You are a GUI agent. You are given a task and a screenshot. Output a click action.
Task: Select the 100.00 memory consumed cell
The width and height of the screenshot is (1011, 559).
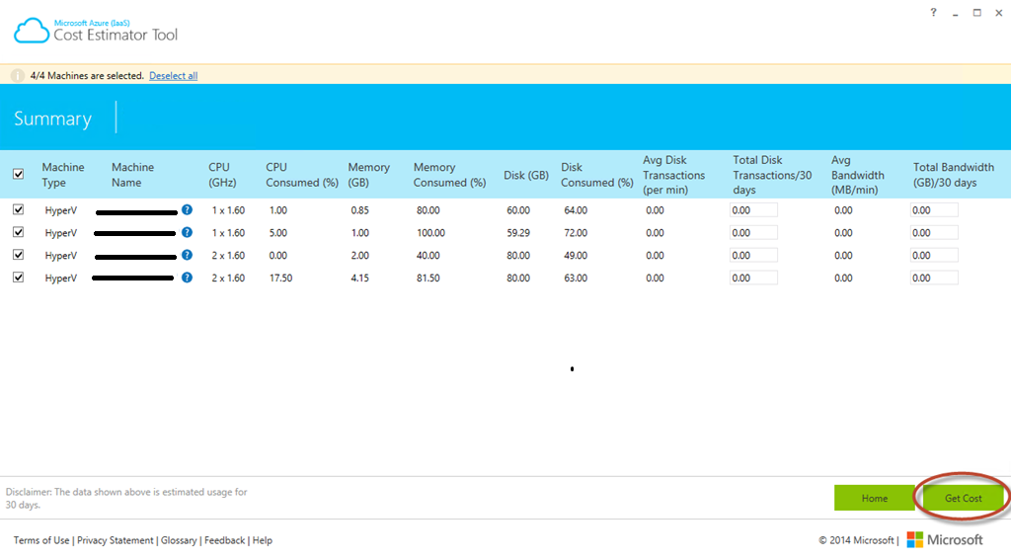(430, 233)
